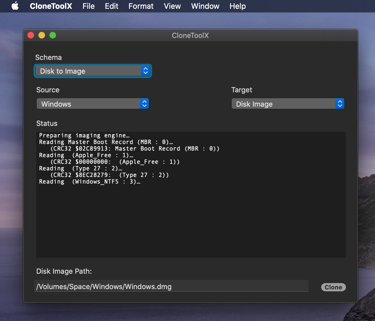Open the Format menu
Screen dimensions: 375x321
pos(141,6)
